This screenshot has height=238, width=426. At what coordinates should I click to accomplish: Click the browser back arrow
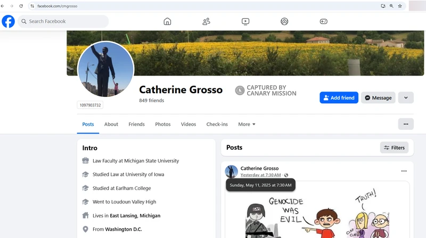coord(3,6)
